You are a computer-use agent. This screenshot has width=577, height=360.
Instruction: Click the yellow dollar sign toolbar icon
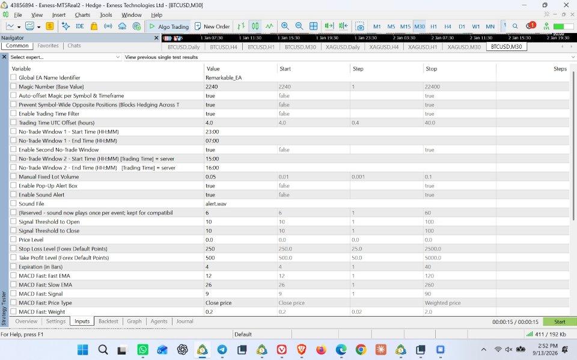50,26
